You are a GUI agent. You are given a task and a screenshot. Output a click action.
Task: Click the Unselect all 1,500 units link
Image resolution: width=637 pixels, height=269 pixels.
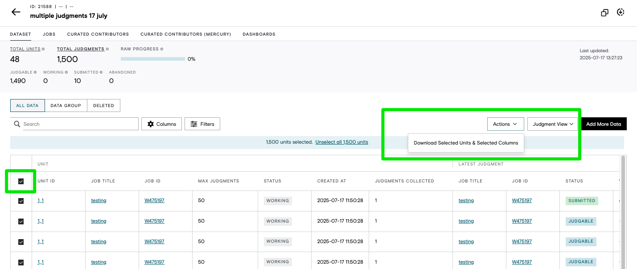pyautogui.click(x=341, y=142)
